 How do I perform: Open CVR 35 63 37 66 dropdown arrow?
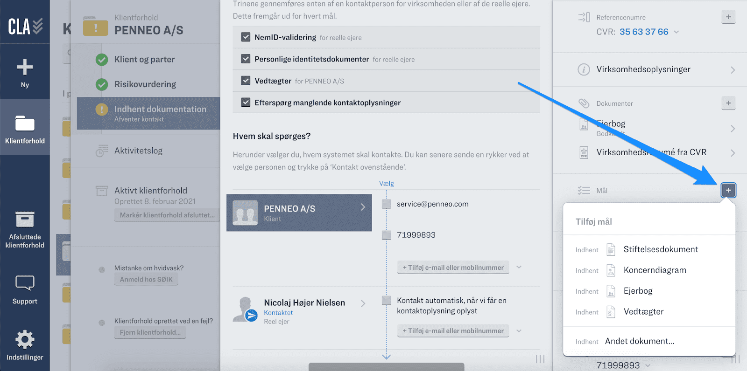tap(677, 32)
